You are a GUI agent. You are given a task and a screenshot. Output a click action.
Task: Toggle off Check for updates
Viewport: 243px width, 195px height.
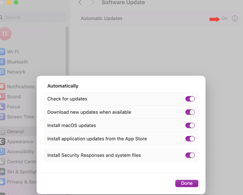click(190, 99)
